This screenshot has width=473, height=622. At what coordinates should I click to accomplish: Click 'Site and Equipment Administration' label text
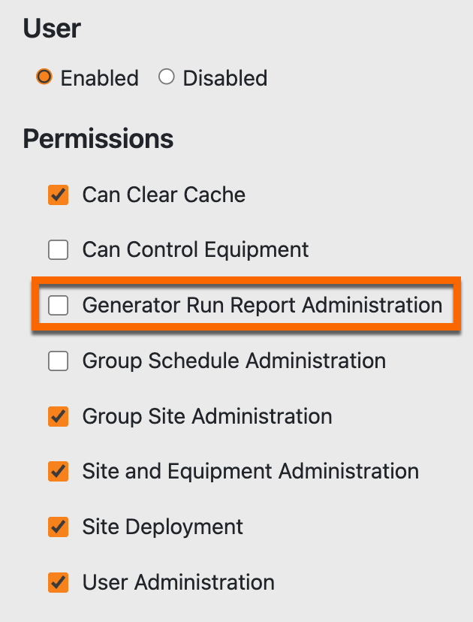pyautogui.click(x=250, y=472)
